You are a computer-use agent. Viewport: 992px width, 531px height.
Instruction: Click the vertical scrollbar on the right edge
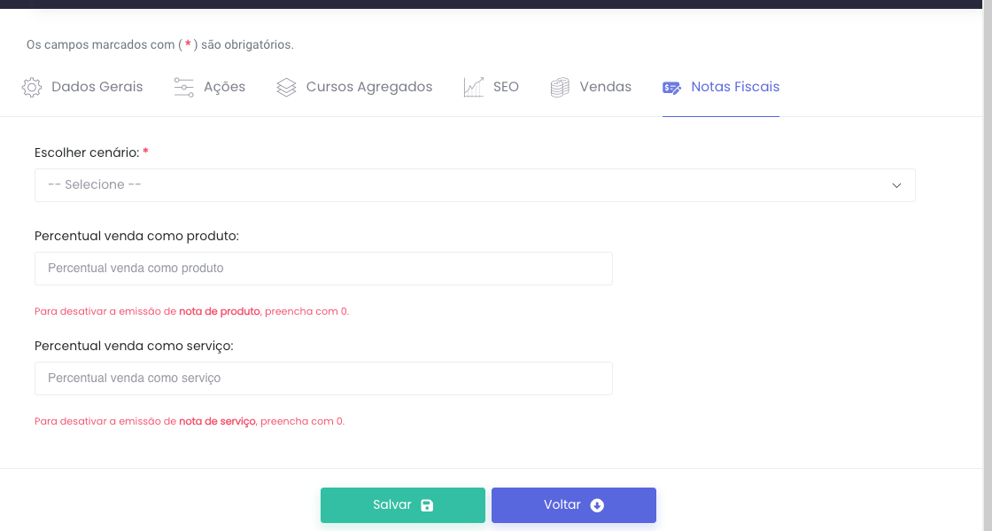(987, 266)
